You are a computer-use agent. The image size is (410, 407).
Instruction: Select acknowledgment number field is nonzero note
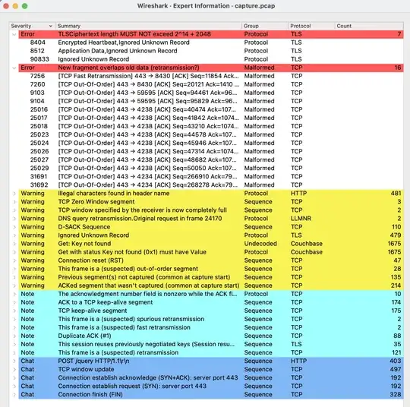click(211, 294)
